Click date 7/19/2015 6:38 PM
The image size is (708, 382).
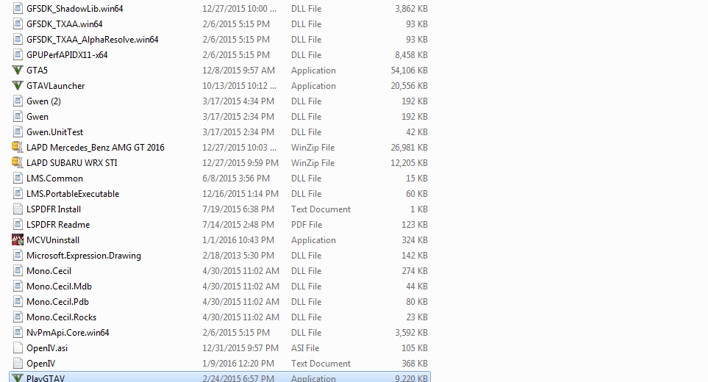tap(238, 209)
